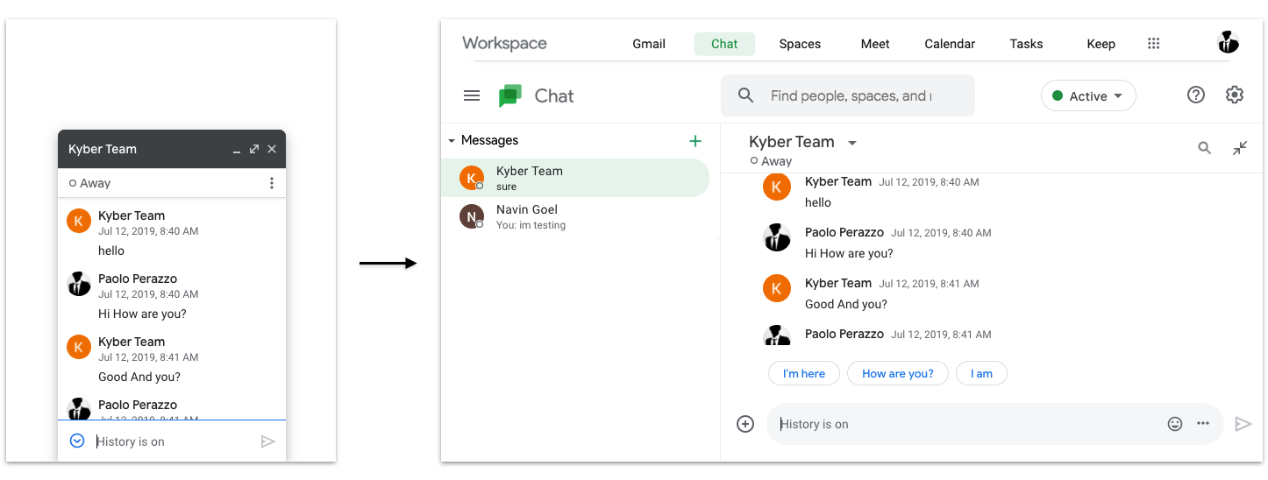The width and height of the screenshot is (1268, 480).
Task: Open the Keep tab
Action: click(x=1101, y=44)
